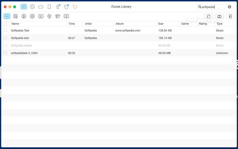Check the Softpedia test 00:27 row checkbox

pyautogui.click(x=5, y=38)
